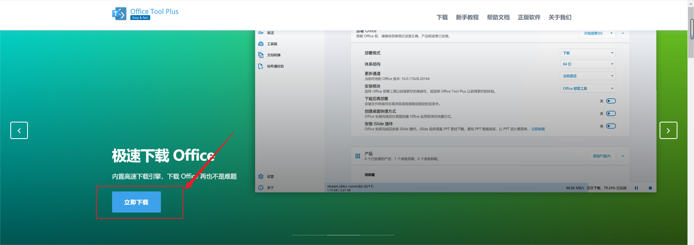Click the 待部署 heading

click(370, 175)
